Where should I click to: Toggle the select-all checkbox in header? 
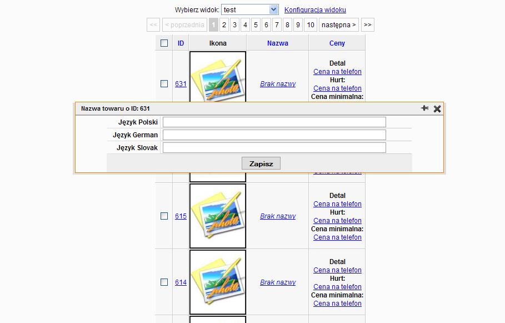(164, 43)
